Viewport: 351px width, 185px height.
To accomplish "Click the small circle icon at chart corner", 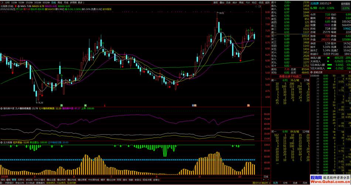I will coord(256,6).
